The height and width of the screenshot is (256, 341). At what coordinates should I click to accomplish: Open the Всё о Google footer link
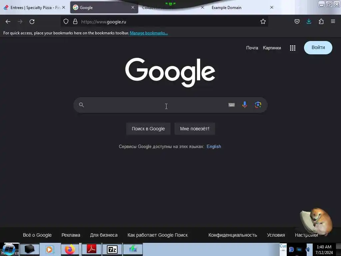coord(37,235)
